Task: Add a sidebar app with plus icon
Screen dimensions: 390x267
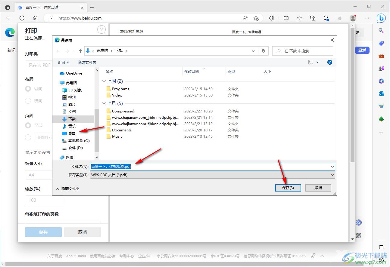Action: [381, 133]
